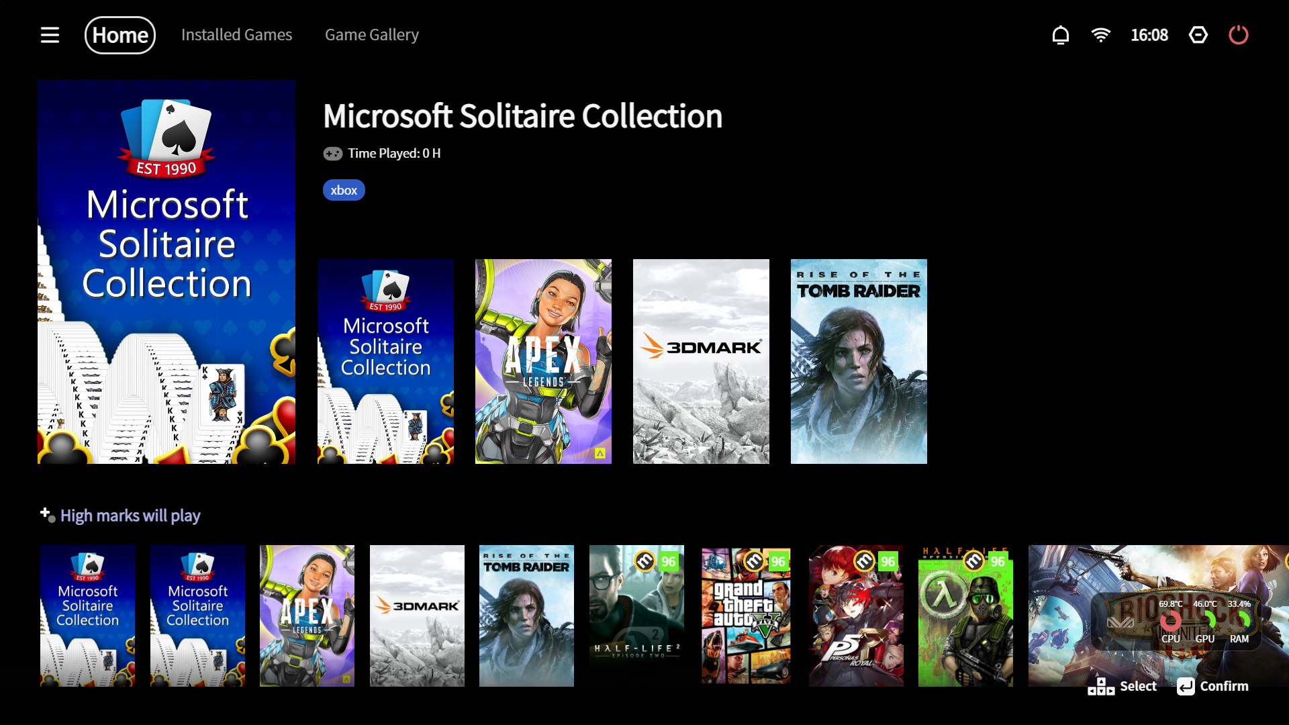The image size is (1289, 725).
Task: Open Wi-Fi settings from the top bar
Action: click(x=1101, y=35)
